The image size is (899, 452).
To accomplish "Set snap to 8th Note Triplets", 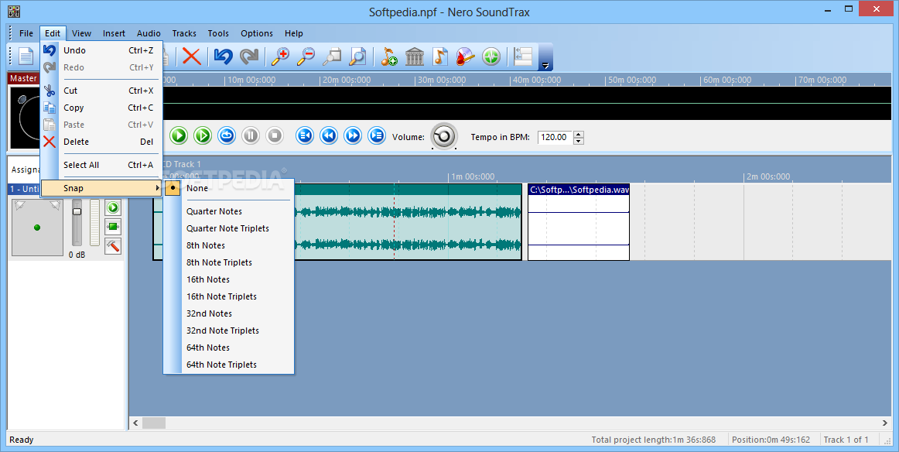I will [x=229, y=262].
